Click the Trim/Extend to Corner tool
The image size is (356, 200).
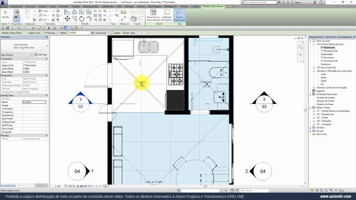pos(89,19)
